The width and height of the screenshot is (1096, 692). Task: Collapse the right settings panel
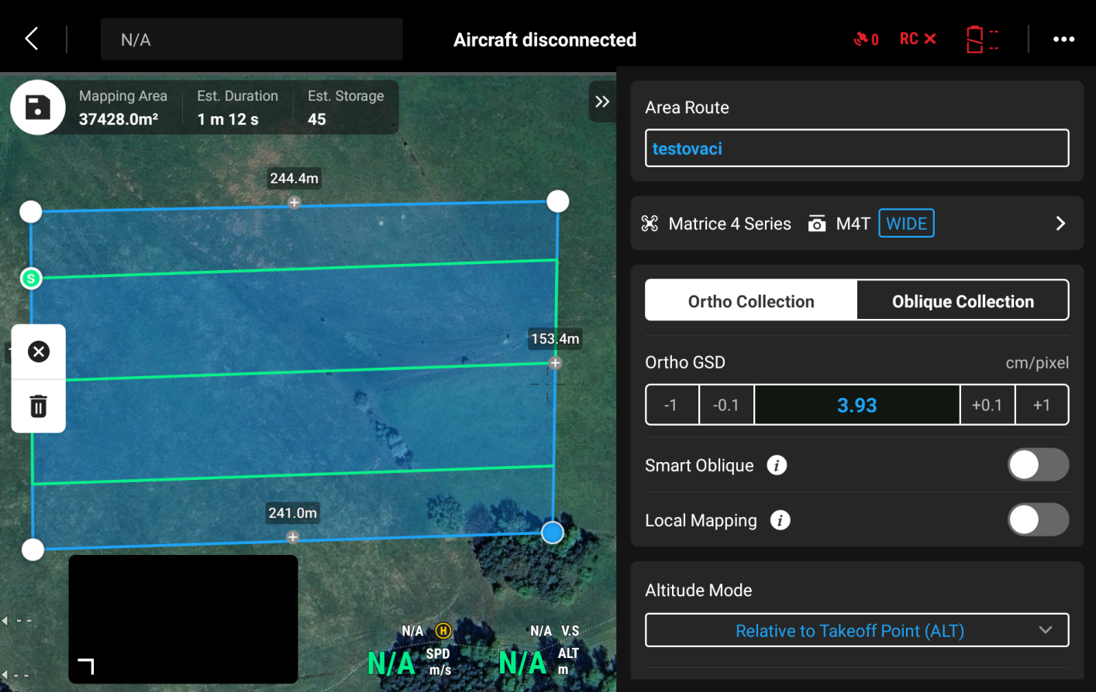coord(602,101)
